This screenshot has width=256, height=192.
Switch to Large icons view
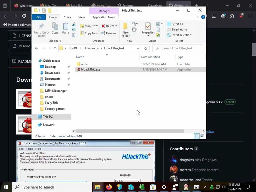pyautogui.click(x=202, y=136)
